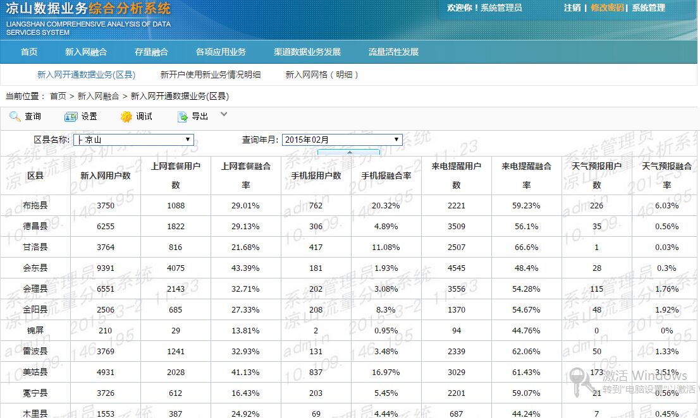Click the 导出 export icon
This screenshot has width=700, height=418.
183,117
